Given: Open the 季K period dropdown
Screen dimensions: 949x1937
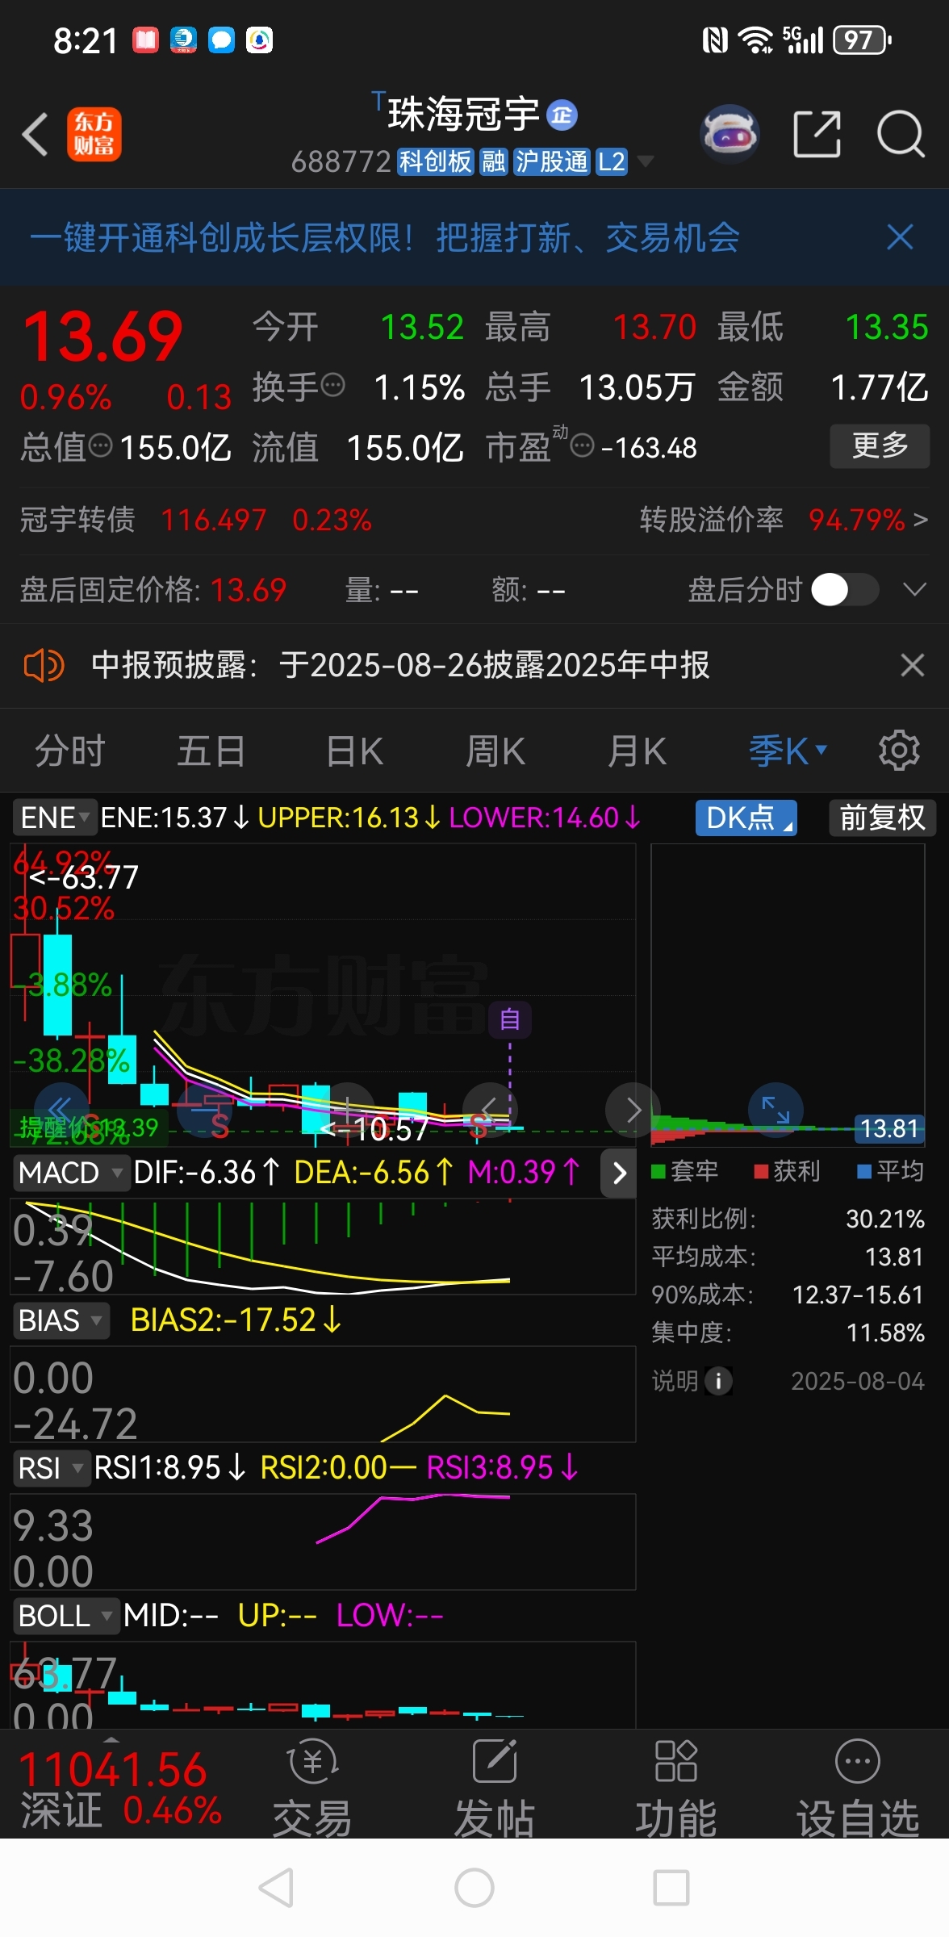Looking at the screenshot, I should click(x=788, y=751).
